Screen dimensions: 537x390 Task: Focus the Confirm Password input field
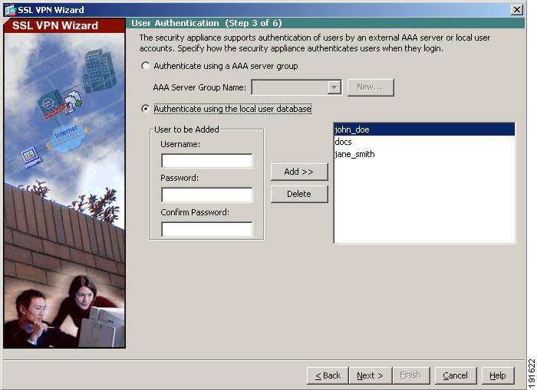pos(207,229)
